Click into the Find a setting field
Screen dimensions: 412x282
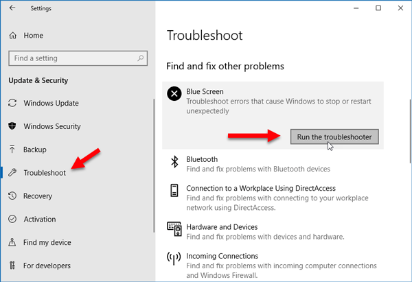[78, 58]
